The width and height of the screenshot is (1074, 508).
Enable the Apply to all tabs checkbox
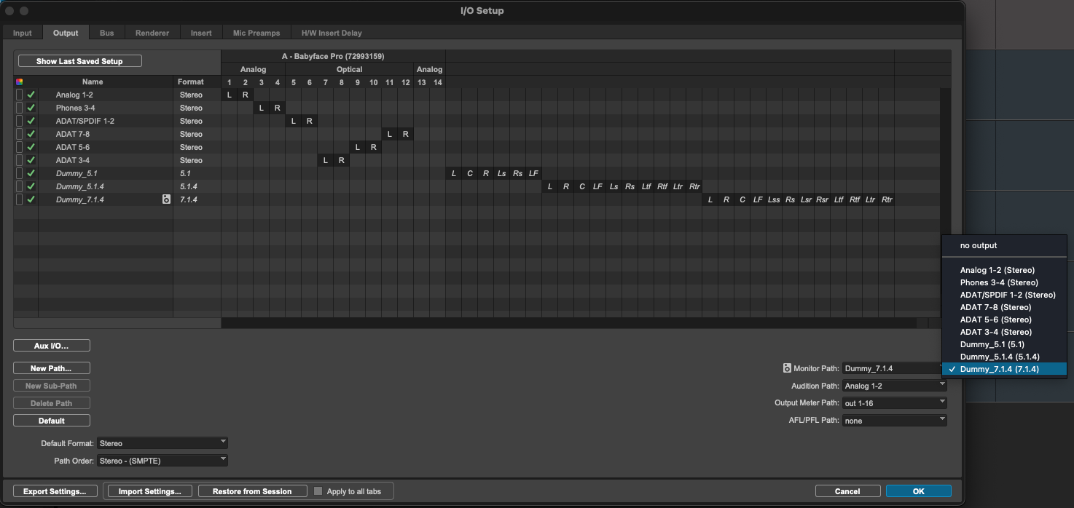pyautogui.click(x=318, y=491)
